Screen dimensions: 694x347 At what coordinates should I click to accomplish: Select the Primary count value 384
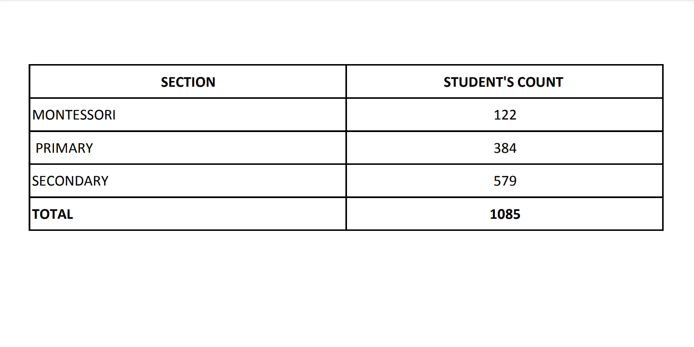point(505,148)
